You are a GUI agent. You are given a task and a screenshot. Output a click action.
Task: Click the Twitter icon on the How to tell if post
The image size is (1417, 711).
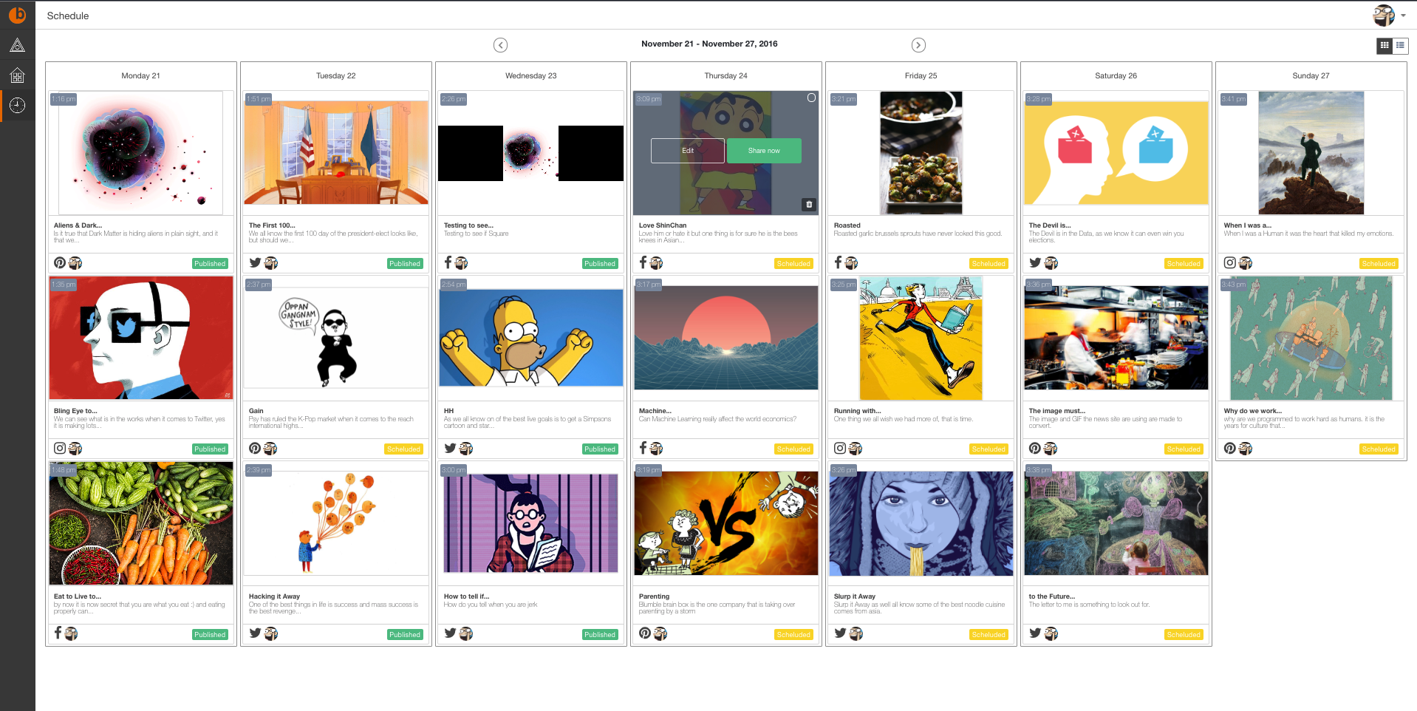pos(450,633)
